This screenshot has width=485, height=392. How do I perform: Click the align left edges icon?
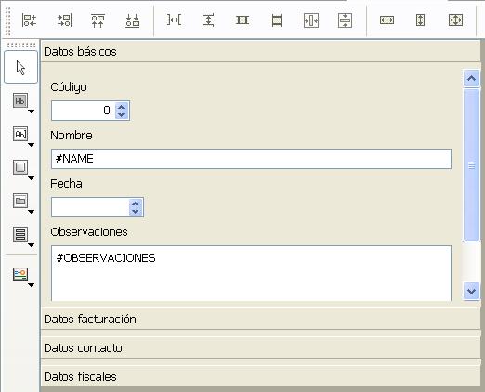pyautogui.click(x=30, y=20)
